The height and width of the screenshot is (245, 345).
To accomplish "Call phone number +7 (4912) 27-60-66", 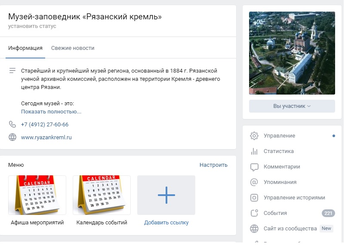I will pos(45,125).
